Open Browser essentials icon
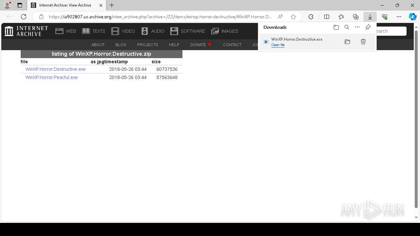Image resolution: width=420 pixels, height=236 pixels. click(385, 17)
